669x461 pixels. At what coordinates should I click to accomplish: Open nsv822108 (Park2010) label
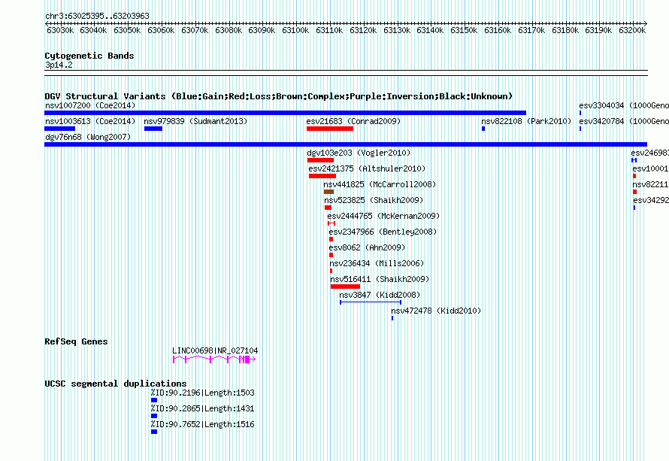pos(526,121)
